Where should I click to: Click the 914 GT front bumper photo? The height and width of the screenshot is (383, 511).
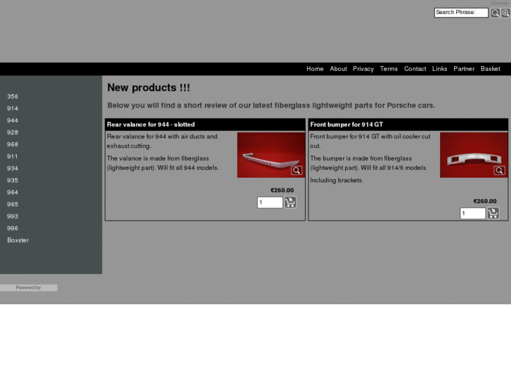(x=474, y=155)
